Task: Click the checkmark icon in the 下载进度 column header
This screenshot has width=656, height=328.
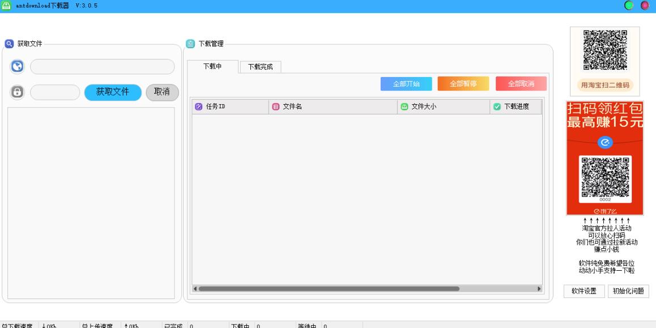Action: click(x=497, y=107)
